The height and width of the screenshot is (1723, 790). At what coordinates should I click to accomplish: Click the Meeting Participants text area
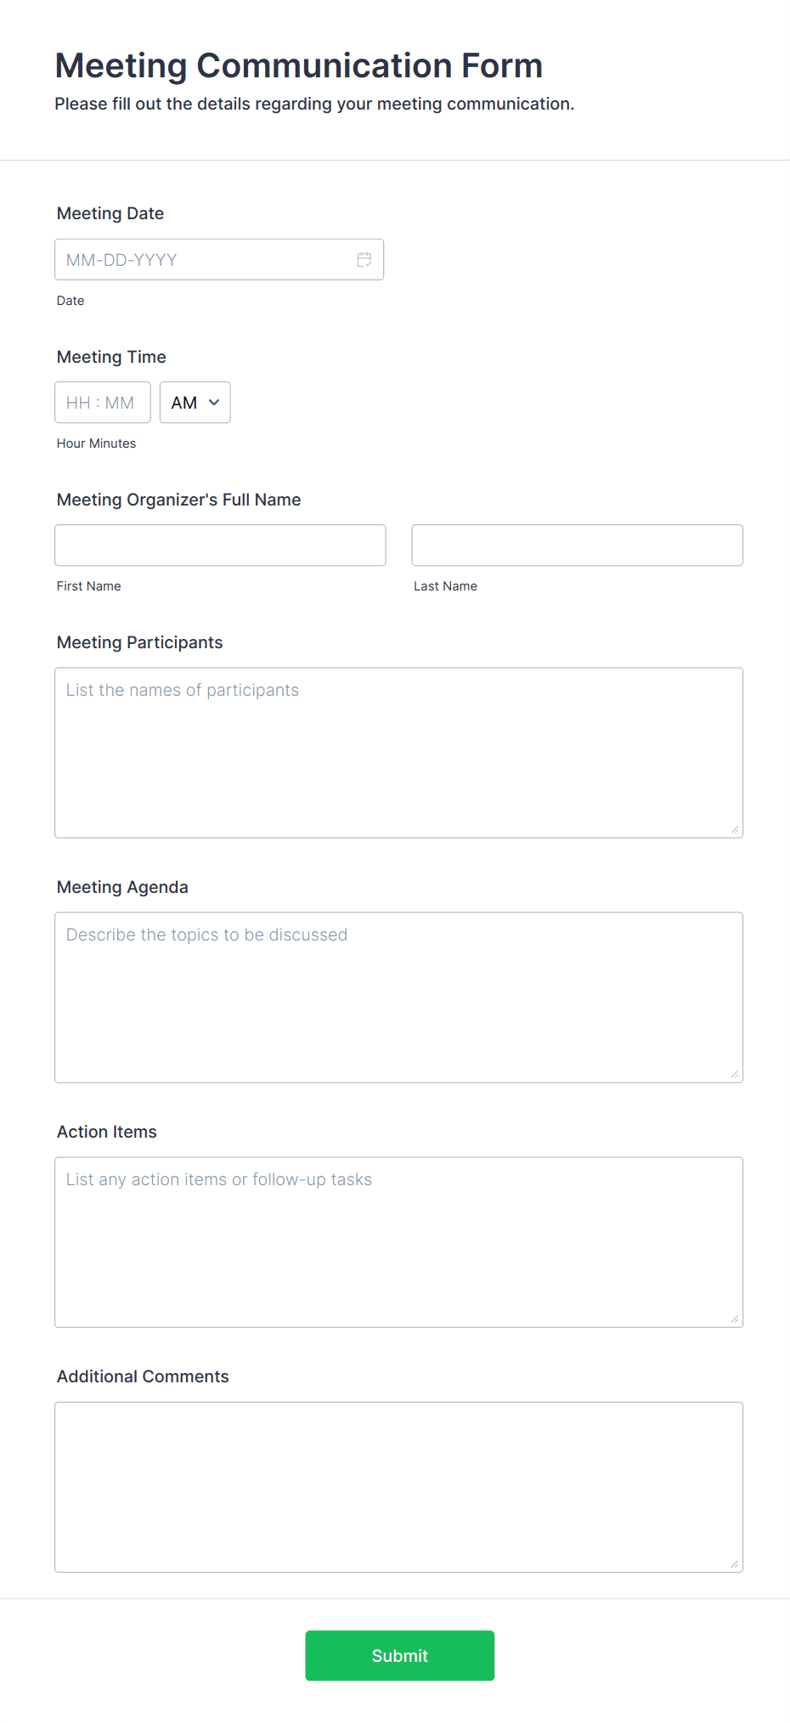pyautogui.click(x=398, y=748)
